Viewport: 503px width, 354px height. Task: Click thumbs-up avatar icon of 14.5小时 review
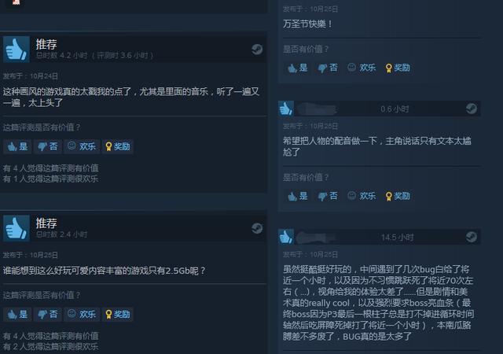286,237
